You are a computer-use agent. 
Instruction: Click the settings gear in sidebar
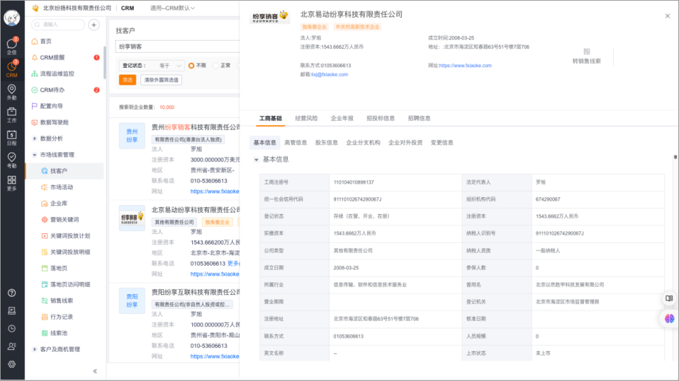click(12, 364)
